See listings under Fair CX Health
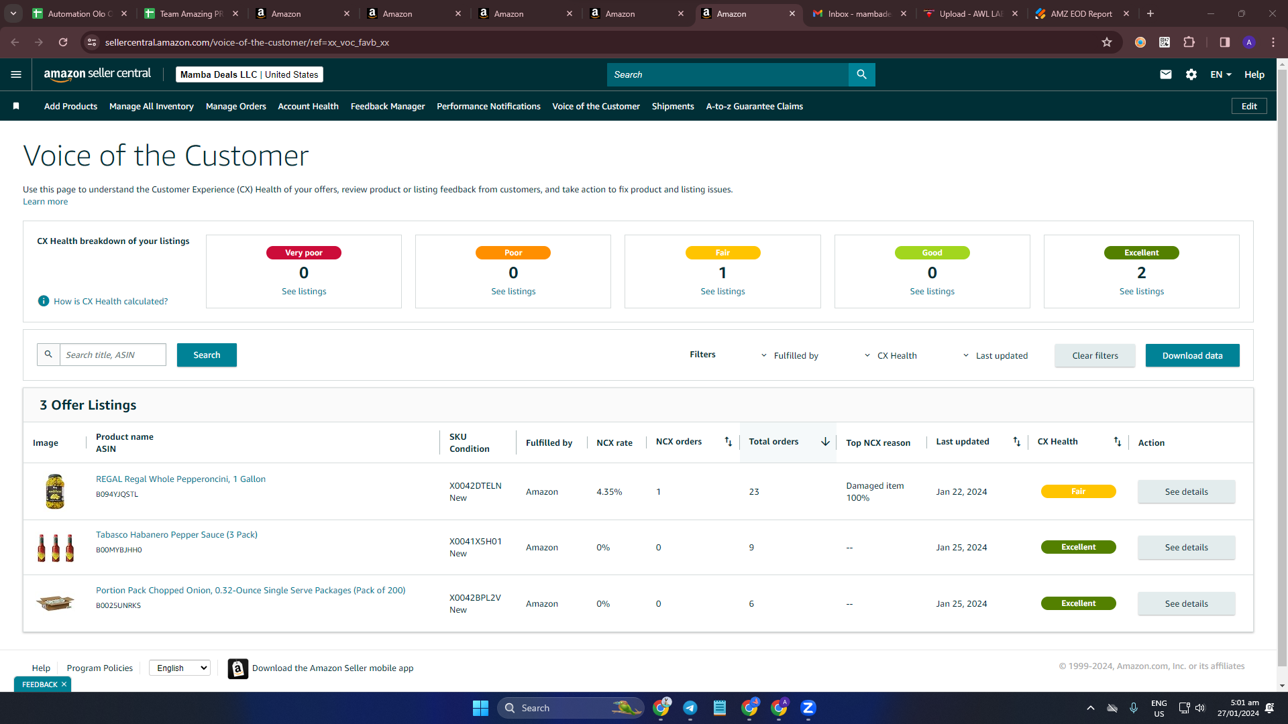The height and width of the screenshot is (724, 1288). tap(722, 292)
